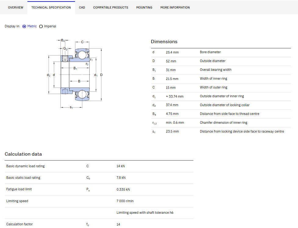Click the Dimensions heading
The image size is (298, 228).
164,42
